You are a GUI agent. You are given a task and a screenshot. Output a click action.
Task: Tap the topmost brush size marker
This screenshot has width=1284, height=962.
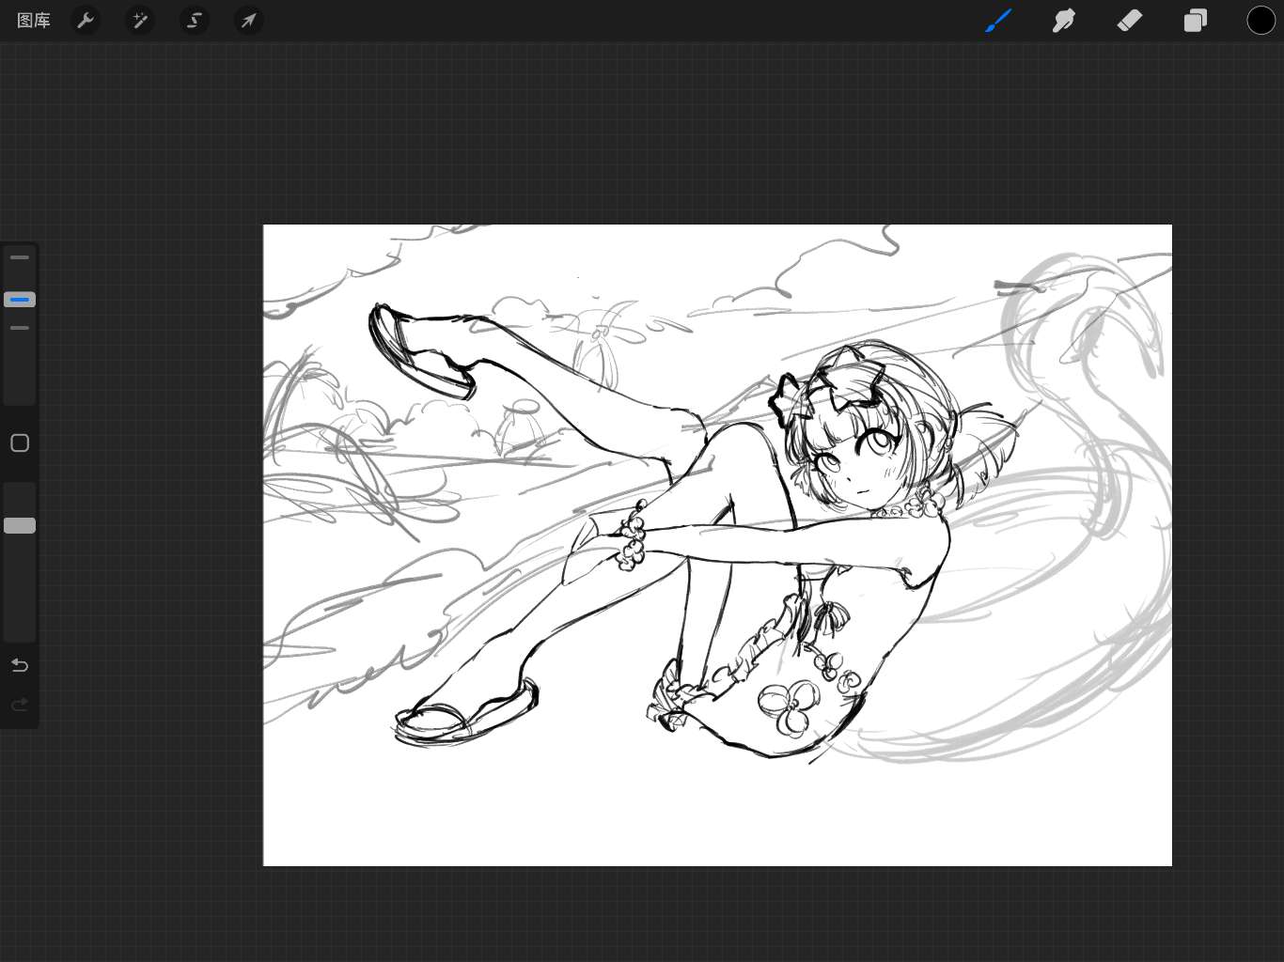pos(20,257)
